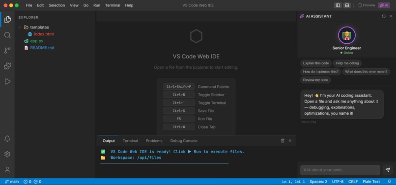
Task: Click the 'CRLF' line ending selector
Action: point(353,182)
